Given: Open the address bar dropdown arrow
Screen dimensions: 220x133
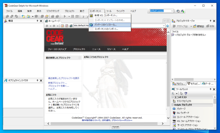Looking at the screenshot, I should (x=164, y=26).
